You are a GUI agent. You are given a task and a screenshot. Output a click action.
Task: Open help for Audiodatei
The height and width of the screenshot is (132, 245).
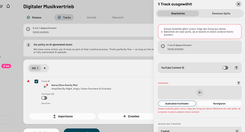pyautogui.click(x=239, y=83)
